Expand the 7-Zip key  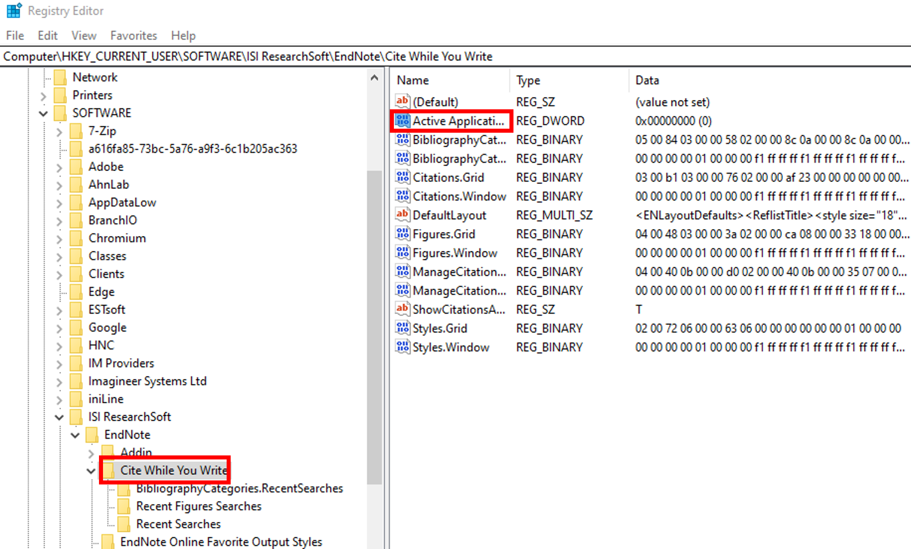point(59,132)
